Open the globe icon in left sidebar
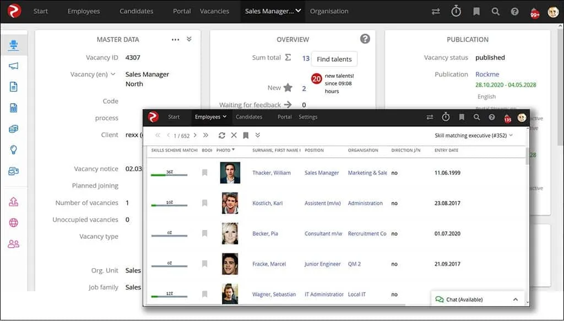 (13, 223)
